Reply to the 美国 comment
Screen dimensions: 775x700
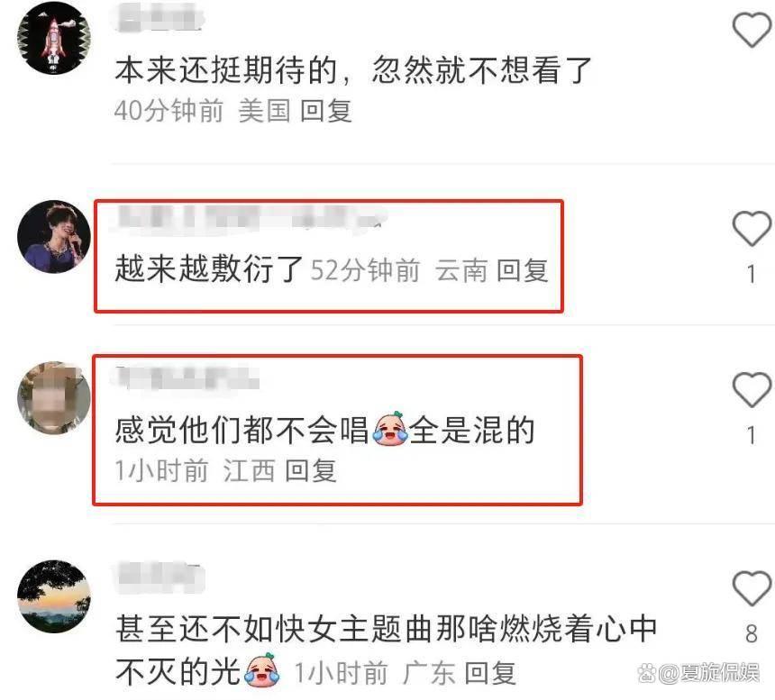pyautogui.click(x=326, y=110)
